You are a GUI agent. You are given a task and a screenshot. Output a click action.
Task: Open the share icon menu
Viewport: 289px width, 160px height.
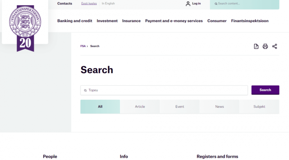tap(275, 46)
